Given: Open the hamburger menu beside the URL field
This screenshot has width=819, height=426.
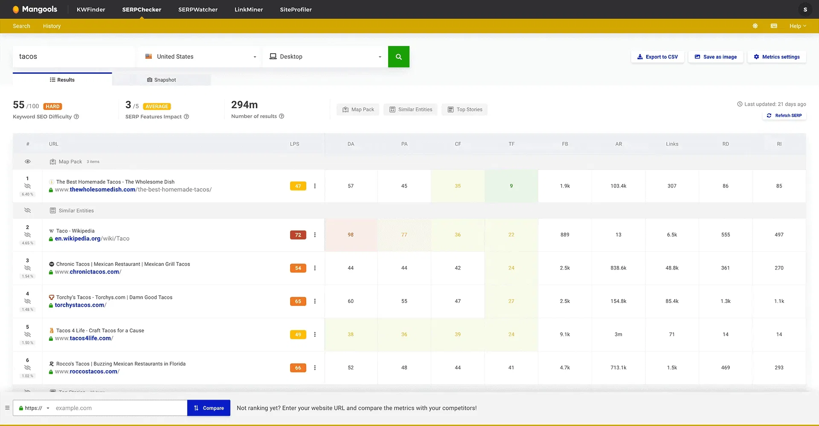Looking at the screenshot, I should (x=7, y=408).
